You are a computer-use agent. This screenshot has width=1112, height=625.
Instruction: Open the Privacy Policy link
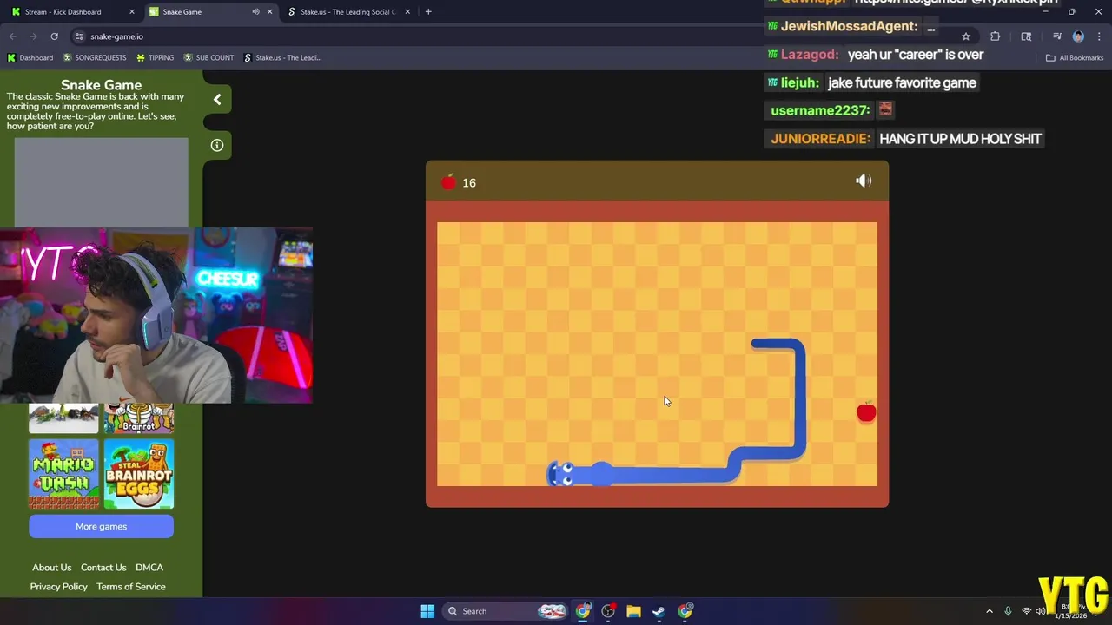(x=59, y=587)
